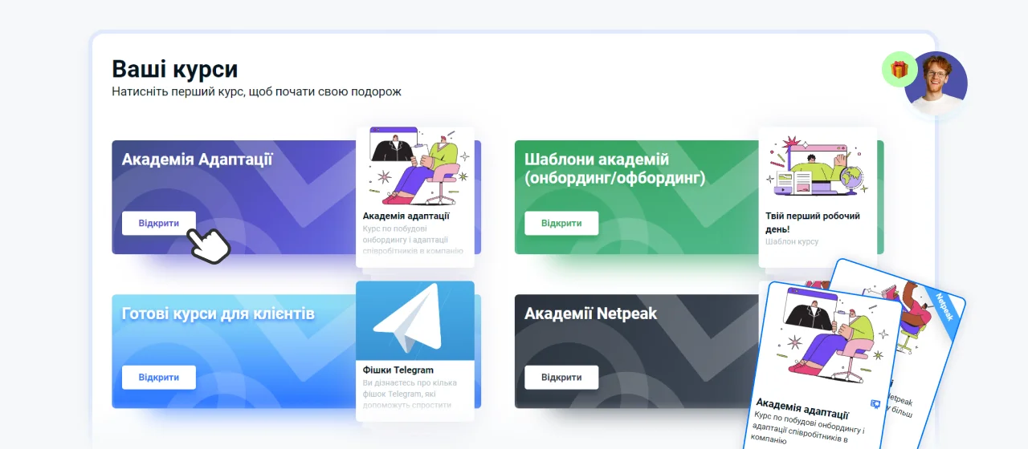Select the Фішки Telegram card with paper plane

[x=415, y=350]
